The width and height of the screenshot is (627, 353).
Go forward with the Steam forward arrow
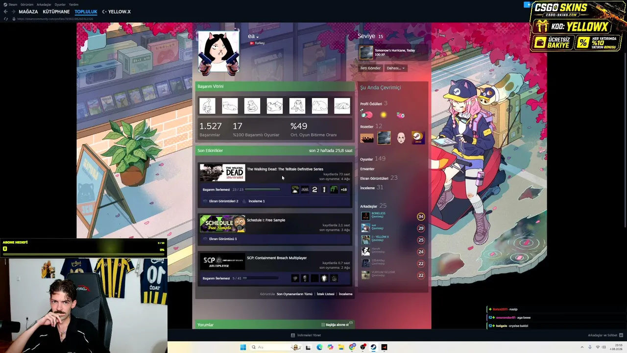[12, 12]
